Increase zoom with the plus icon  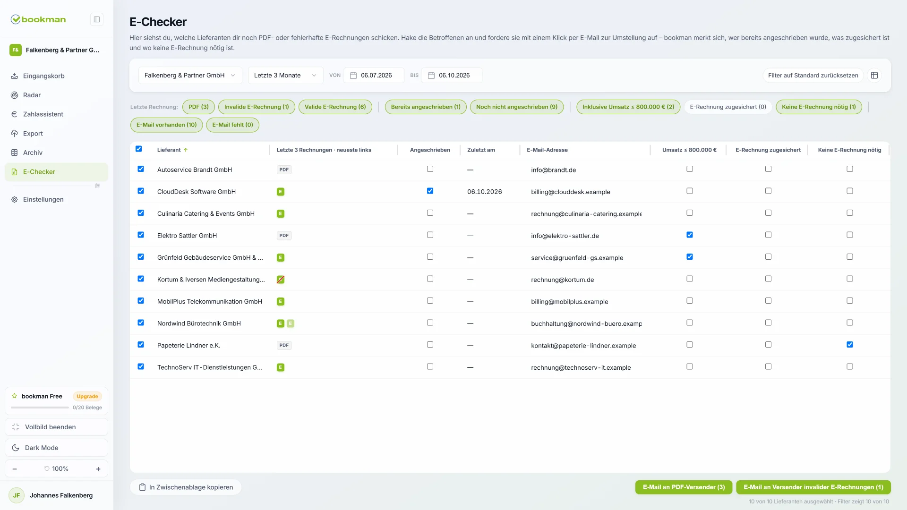click(98, 469)
